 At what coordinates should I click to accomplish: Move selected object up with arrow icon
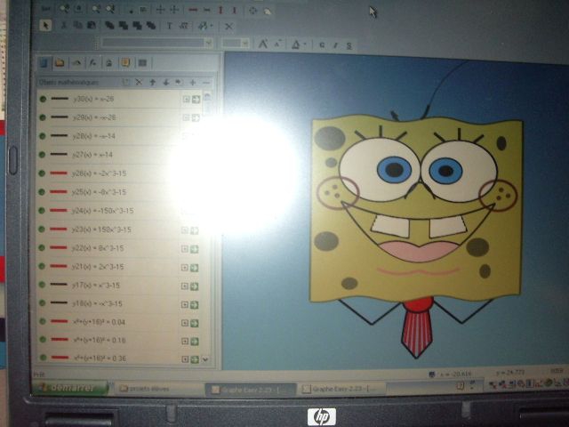point(153,83)
